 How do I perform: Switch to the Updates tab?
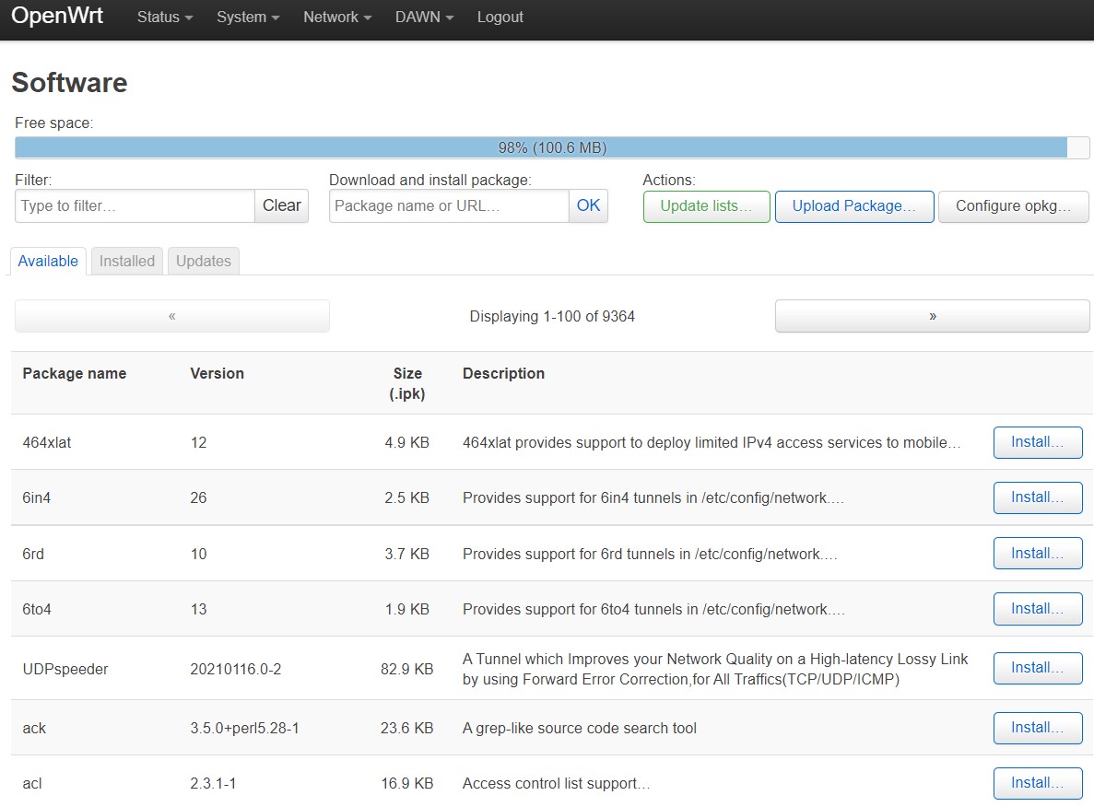(x=203, y=262)
